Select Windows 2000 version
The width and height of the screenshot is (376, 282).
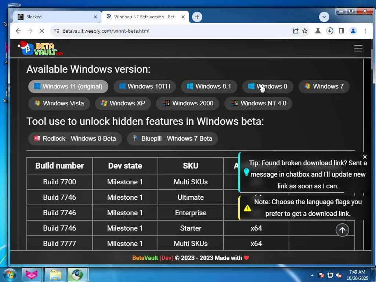coord(188,103)
